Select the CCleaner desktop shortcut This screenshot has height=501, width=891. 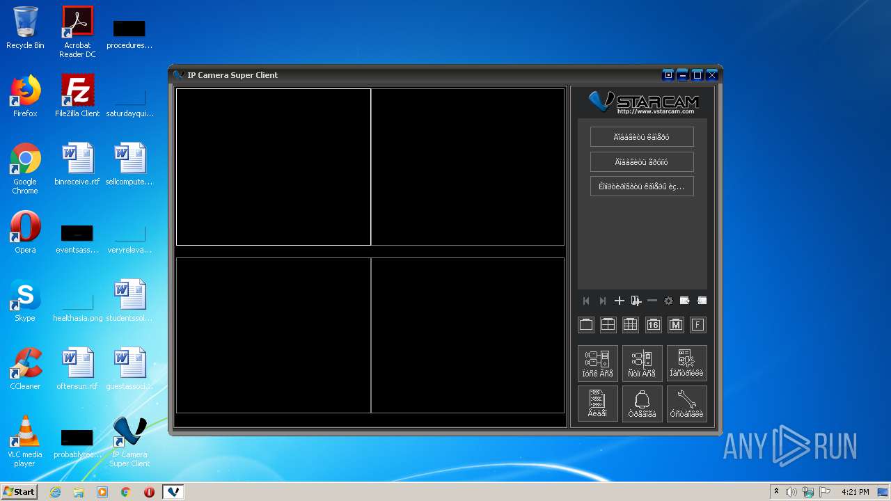pyautogui.click(x=25, y=368)
